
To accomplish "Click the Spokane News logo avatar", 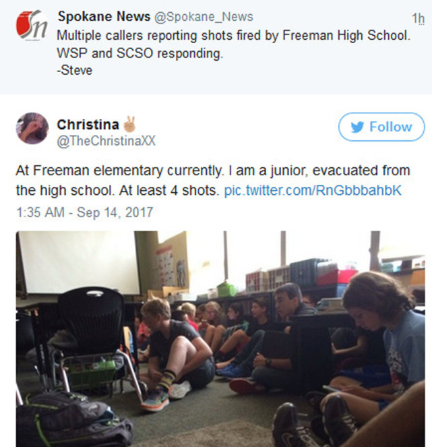I will coord(32,25).
